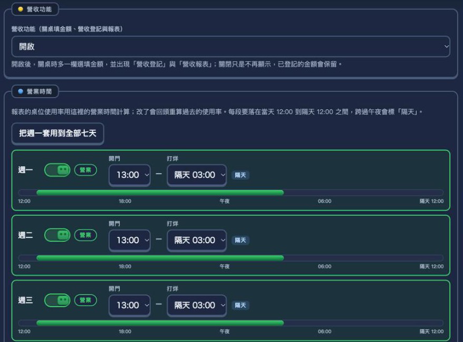Click the 隔天 tag in 週一 row
The width and height of the screenshot is (463, 342).
[240, 175]
